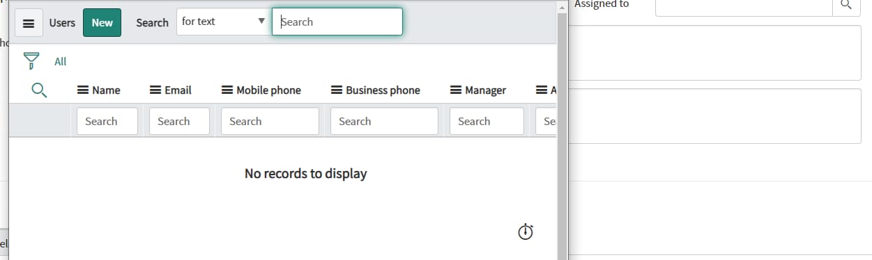This screenshot has height=260, width=872.
Task: Open the Users list hamburger menu
Action: 29,23
